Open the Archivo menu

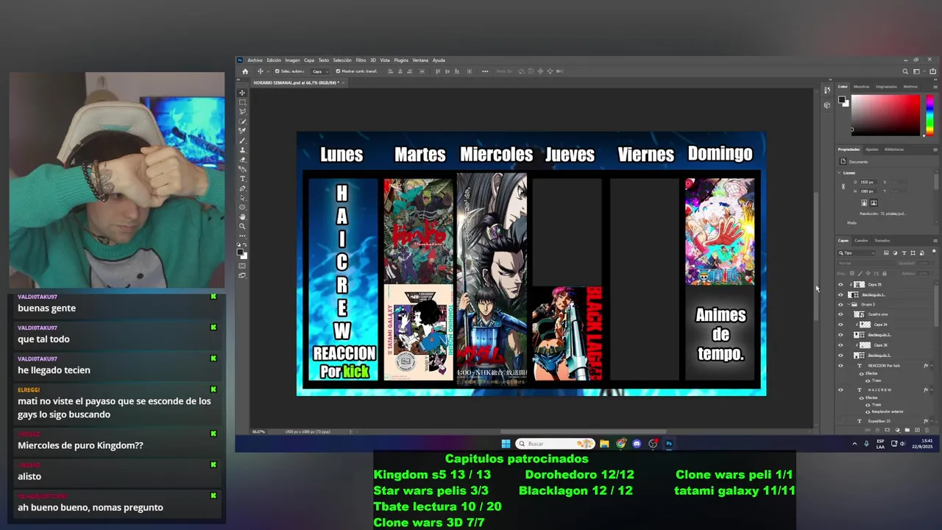(x=255, y=60)
